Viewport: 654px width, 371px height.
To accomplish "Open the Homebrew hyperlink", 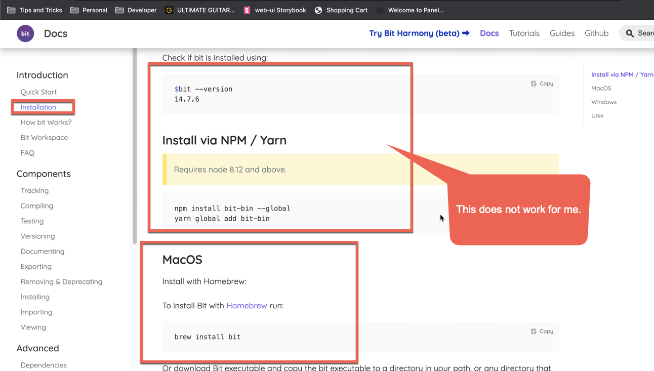I will pos(247,305).
